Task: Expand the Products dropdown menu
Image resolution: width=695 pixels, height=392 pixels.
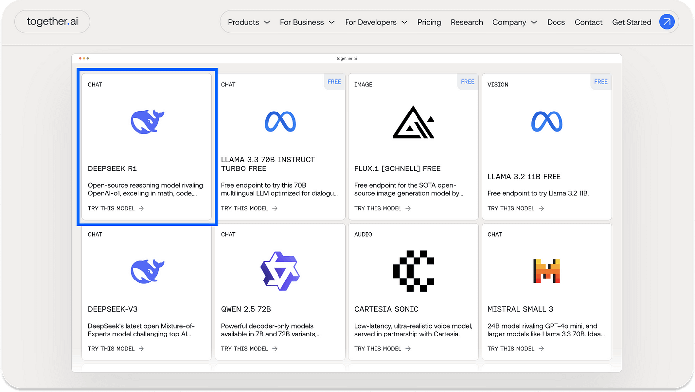Action: pos(249,22)
